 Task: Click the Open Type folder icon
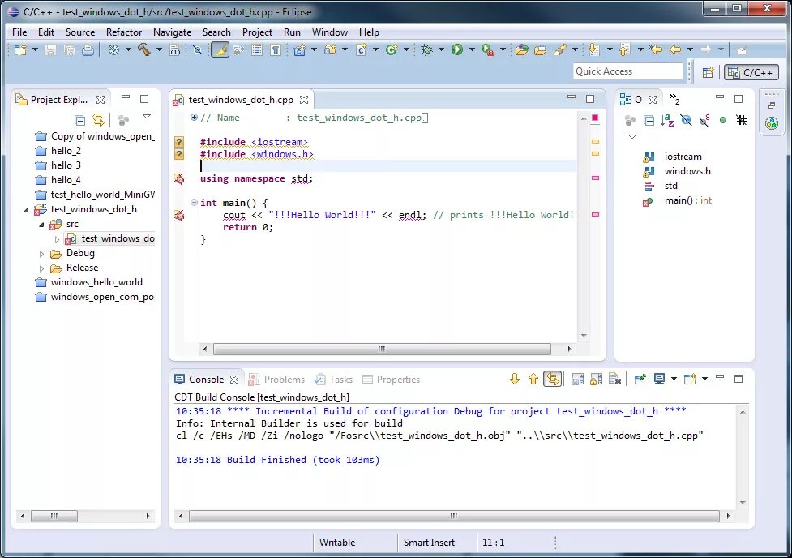coord(522,49)
